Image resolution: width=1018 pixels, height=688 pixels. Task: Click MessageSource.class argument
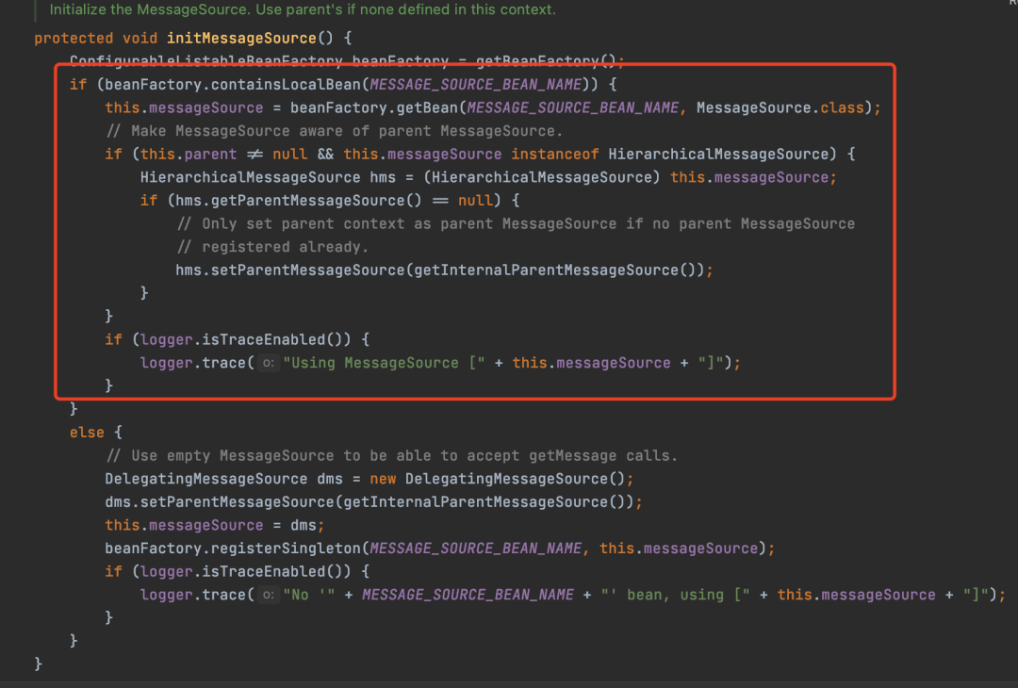(x=781, y=107)
